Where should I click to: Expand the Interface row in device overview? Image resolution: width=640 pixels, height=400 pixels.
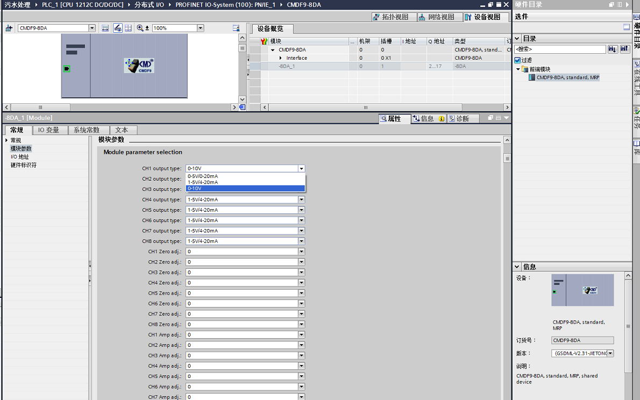point(281,58)
